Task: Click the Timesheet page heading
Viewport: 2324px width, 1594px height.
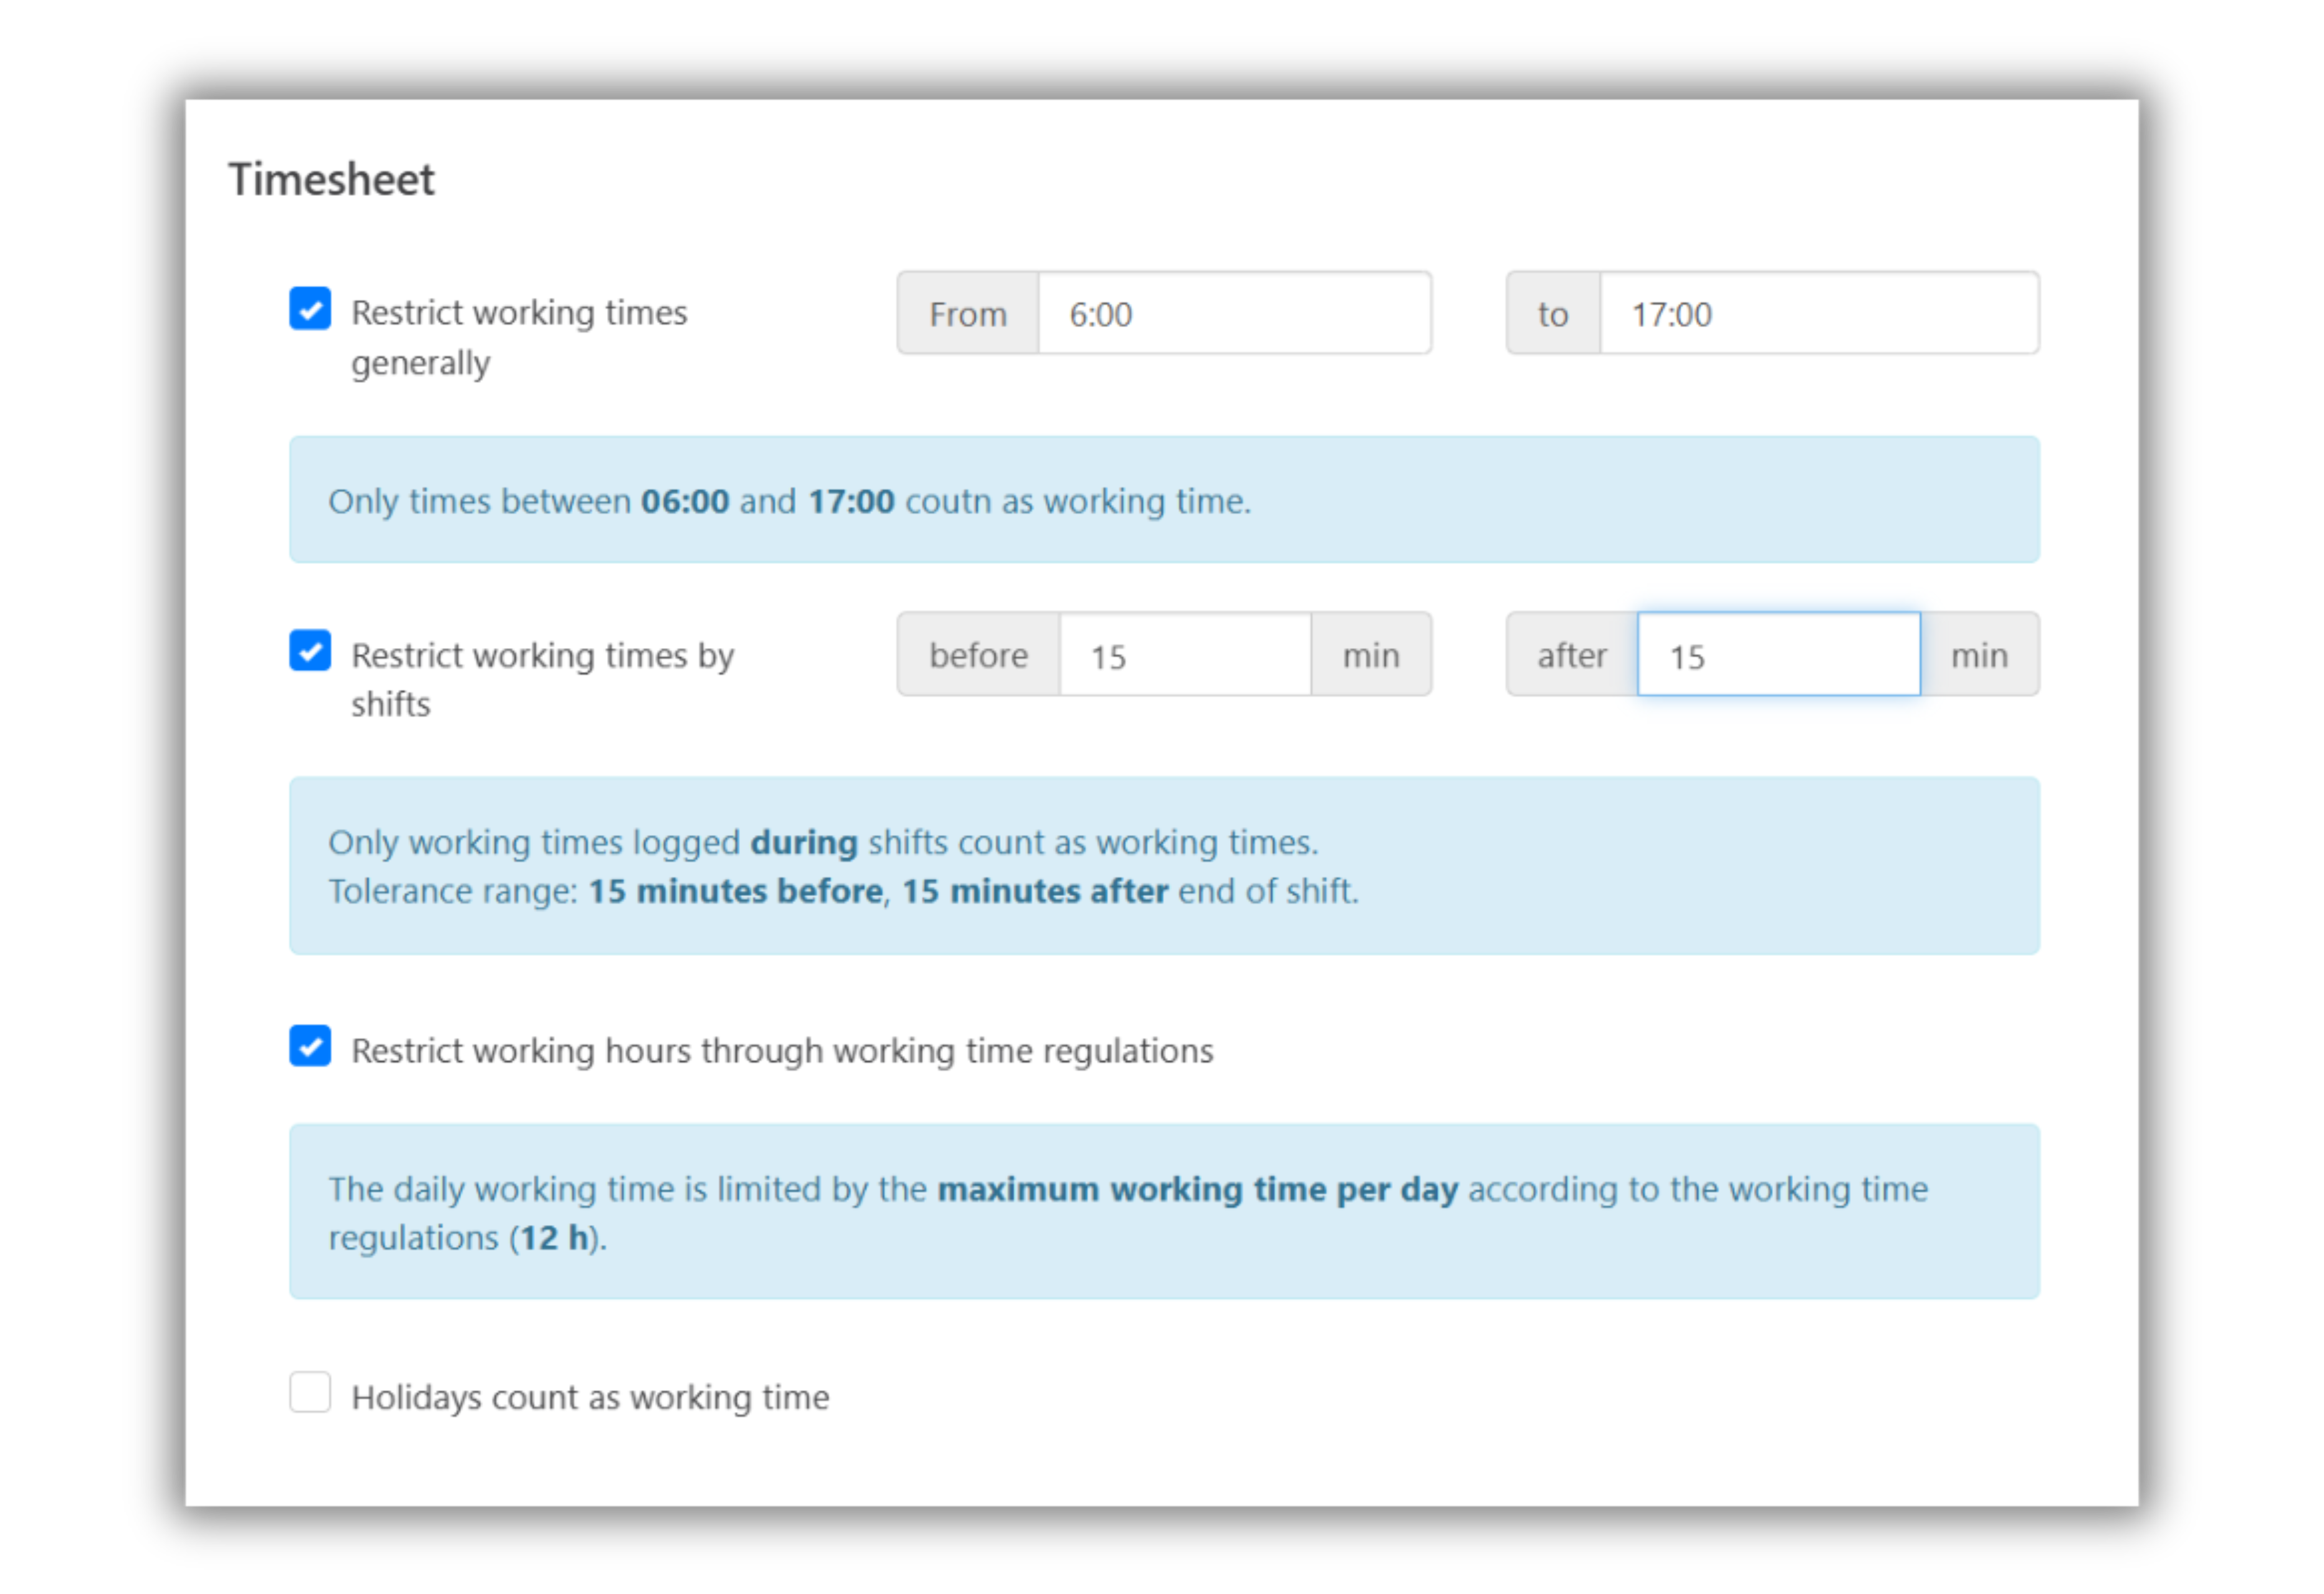Action: click(331, 178)
